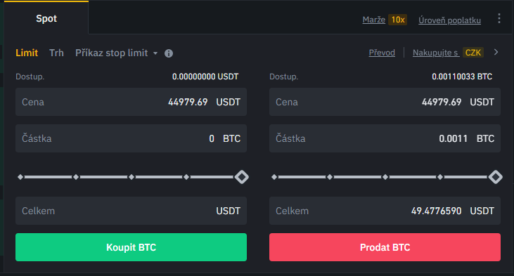Click the 10x margin badge
The width and height of the screenshot is (514, 276).
click(397, 20)
